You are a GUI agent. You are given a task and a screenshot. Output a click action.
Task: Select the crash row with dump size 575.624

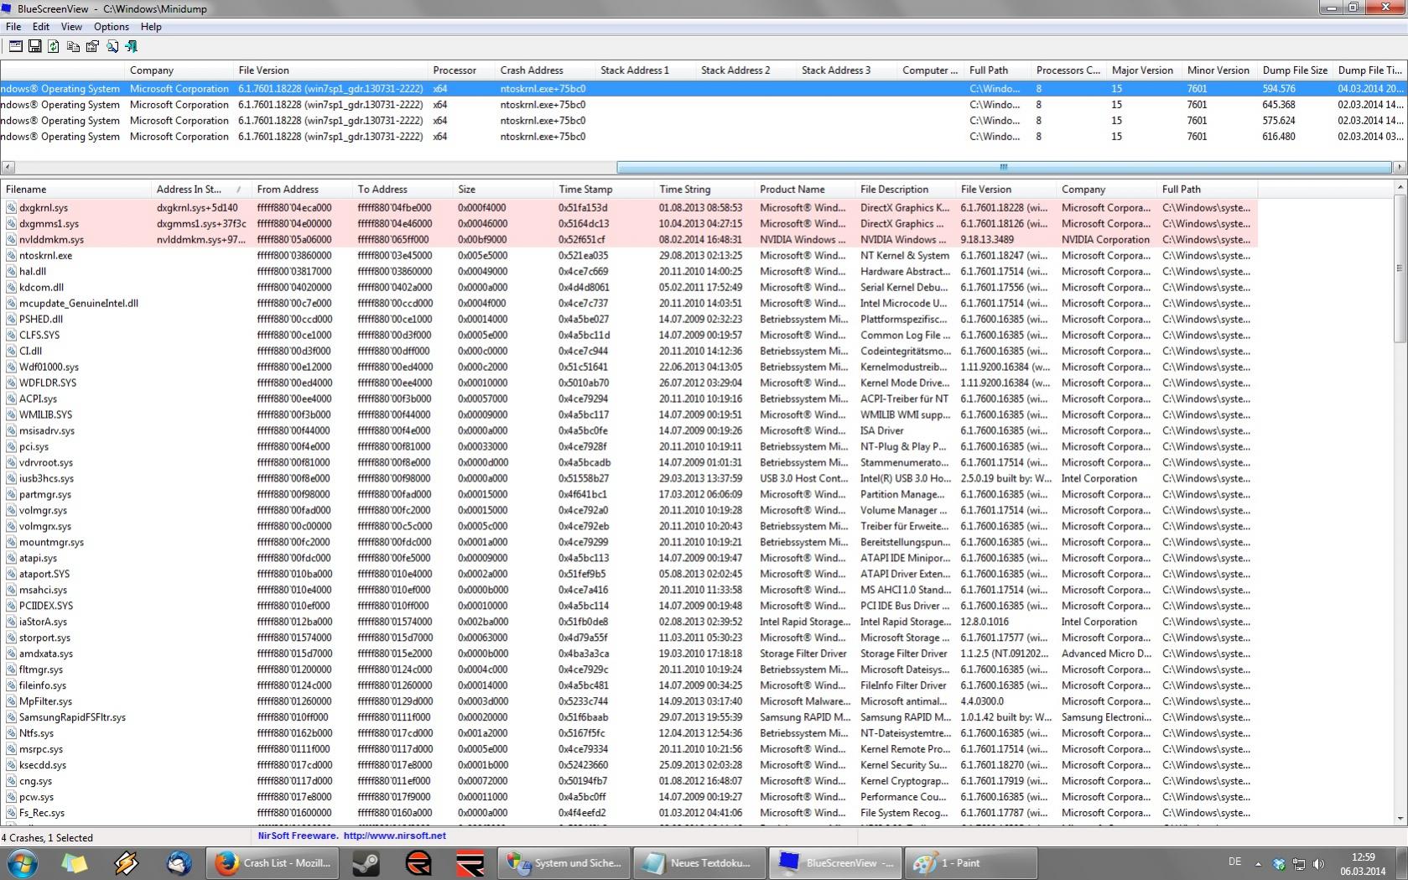pos(704,121)
